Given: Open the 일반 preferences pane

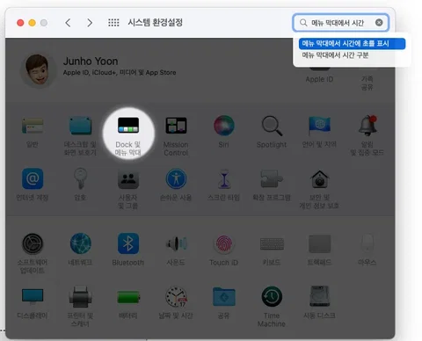Looking at the screenshot, I should tap(33, 132).
